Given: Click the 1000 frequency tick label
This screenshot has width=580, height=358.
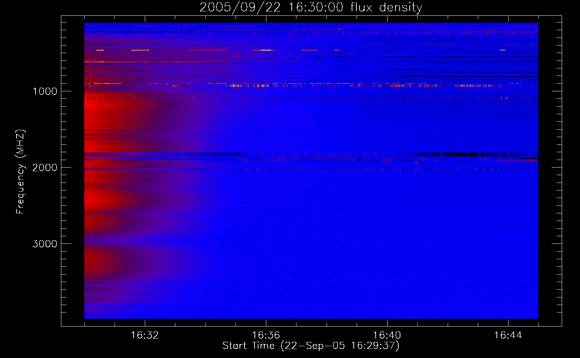Looking at the screenshot, I should [x=45, y=91].
